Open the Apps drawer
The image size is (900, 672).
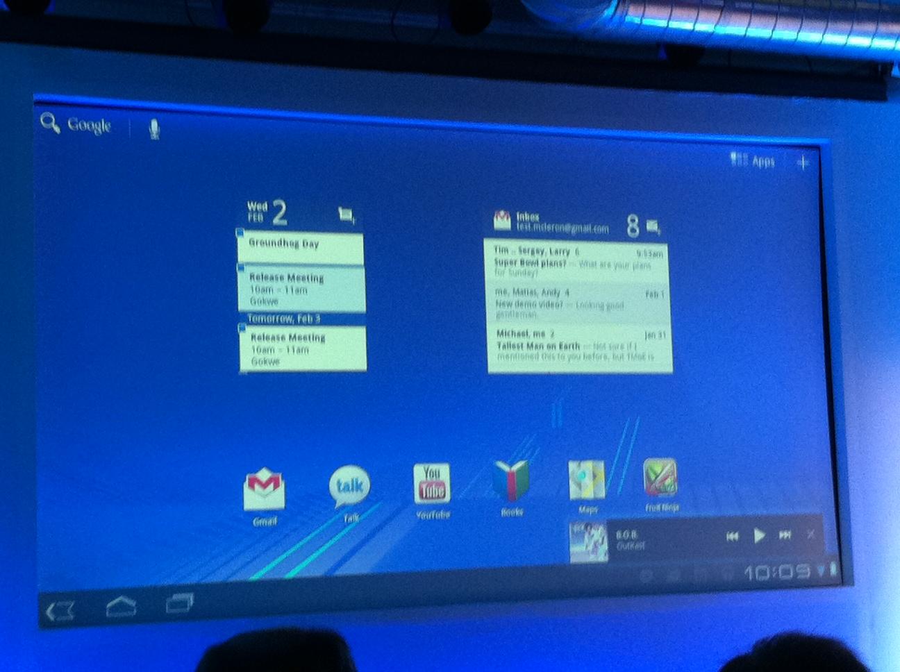(753, 161)
